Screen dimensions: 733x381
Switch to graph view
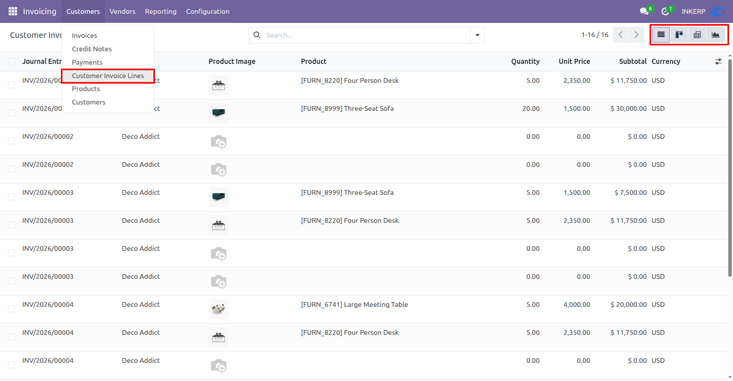point(716,35)
